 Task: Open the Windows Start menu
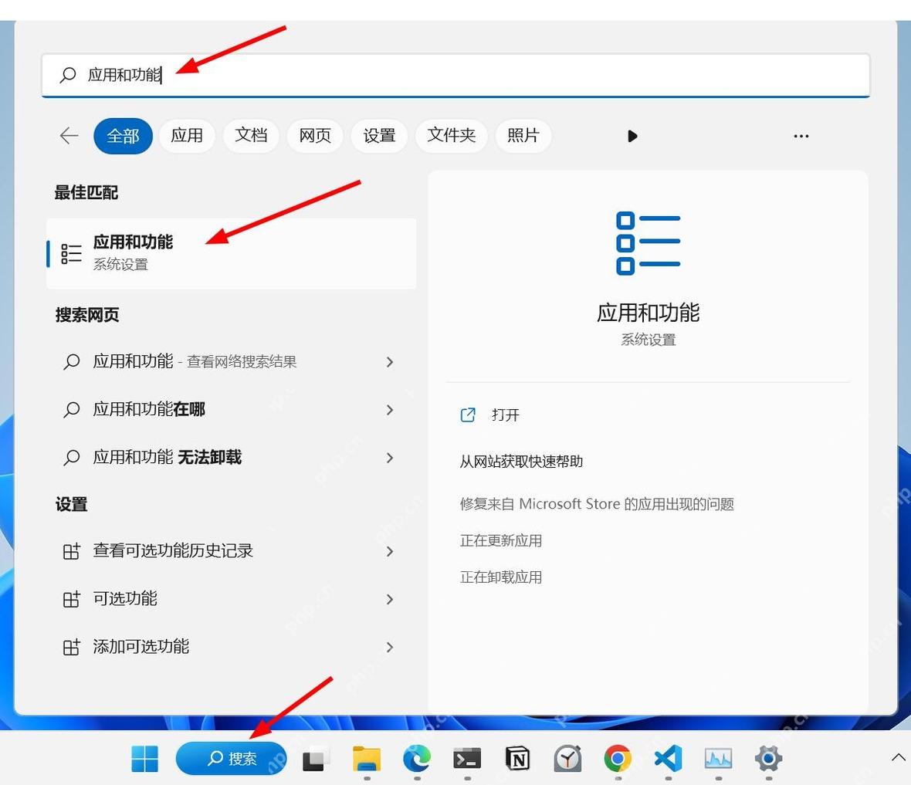[x=144, y=758]
